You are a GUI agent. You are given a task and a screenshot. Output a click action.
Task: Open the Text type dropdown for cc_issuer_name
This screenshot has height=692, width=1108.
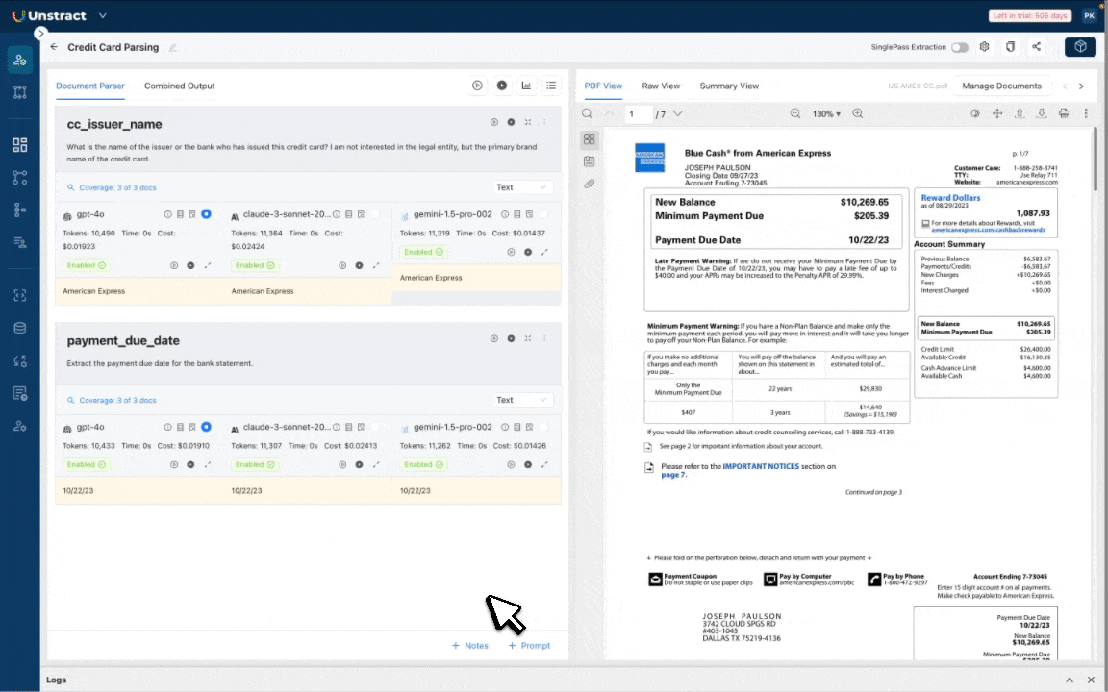(x=522, y=187)
